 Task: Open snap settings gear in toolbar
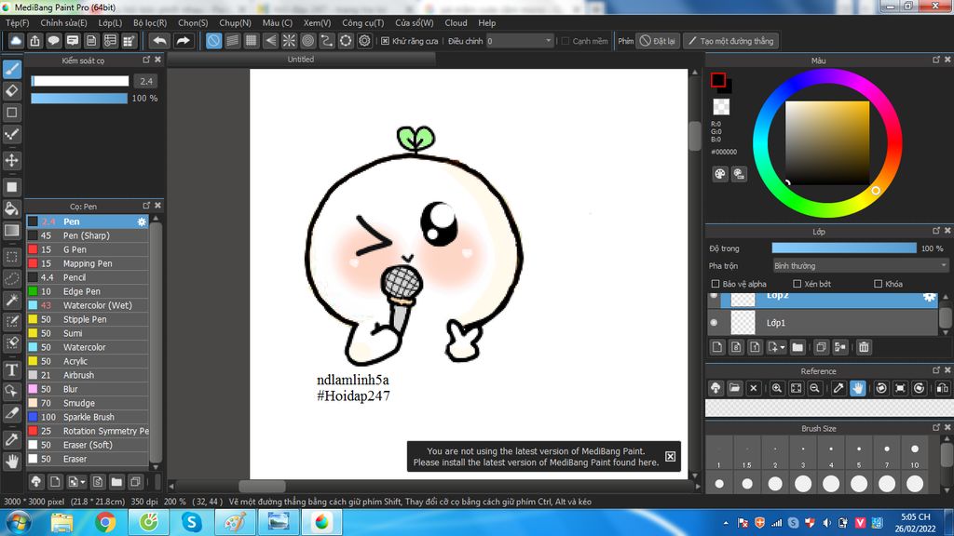coord(364,41)
